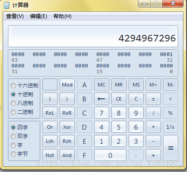Screen dimensions: 187x172
Task: Click the multiply asterisk button
Action: tap(153, 127)
